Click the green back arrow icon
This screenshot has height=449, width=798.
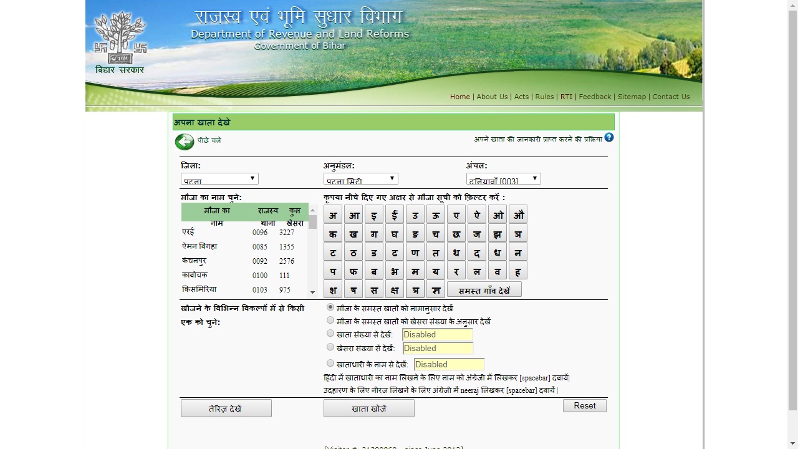[185, 142]
